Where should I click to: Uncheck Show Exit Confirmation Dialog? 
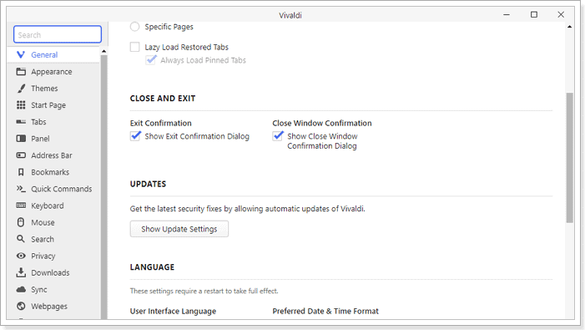135,136
